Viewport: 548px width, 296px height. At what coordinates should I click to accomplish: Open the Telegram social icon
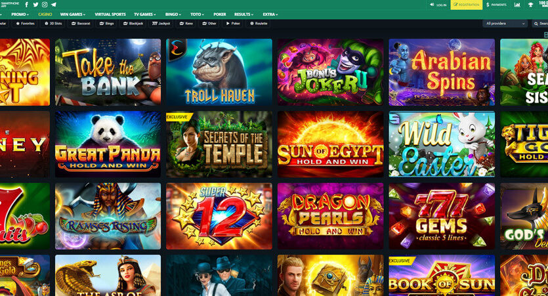coord(54,5)
